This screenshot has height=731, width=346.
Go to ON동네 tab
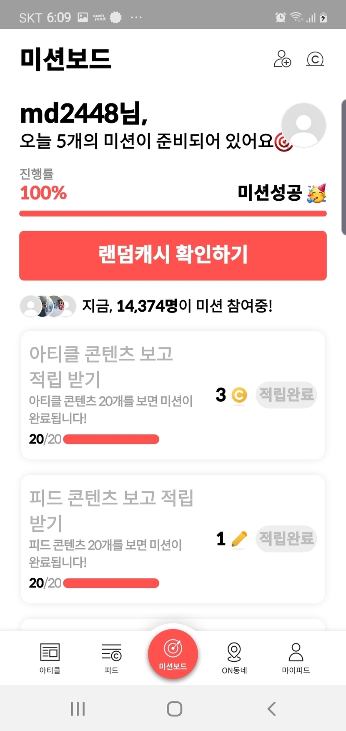click(x=234, y=657)
